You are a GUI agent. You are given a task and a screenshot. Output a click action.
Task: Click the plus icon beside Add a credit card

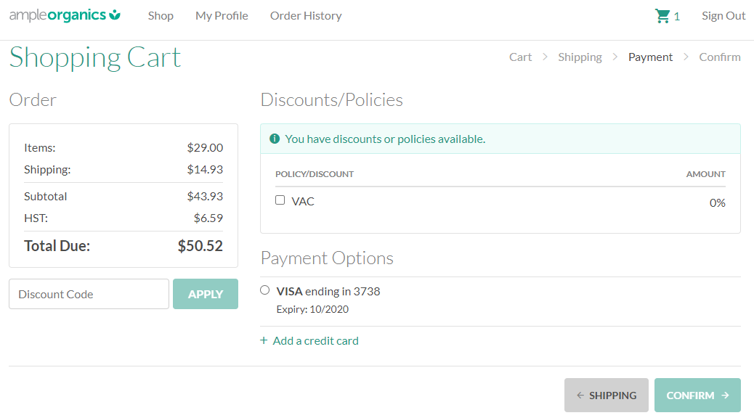tap(264, 340)
